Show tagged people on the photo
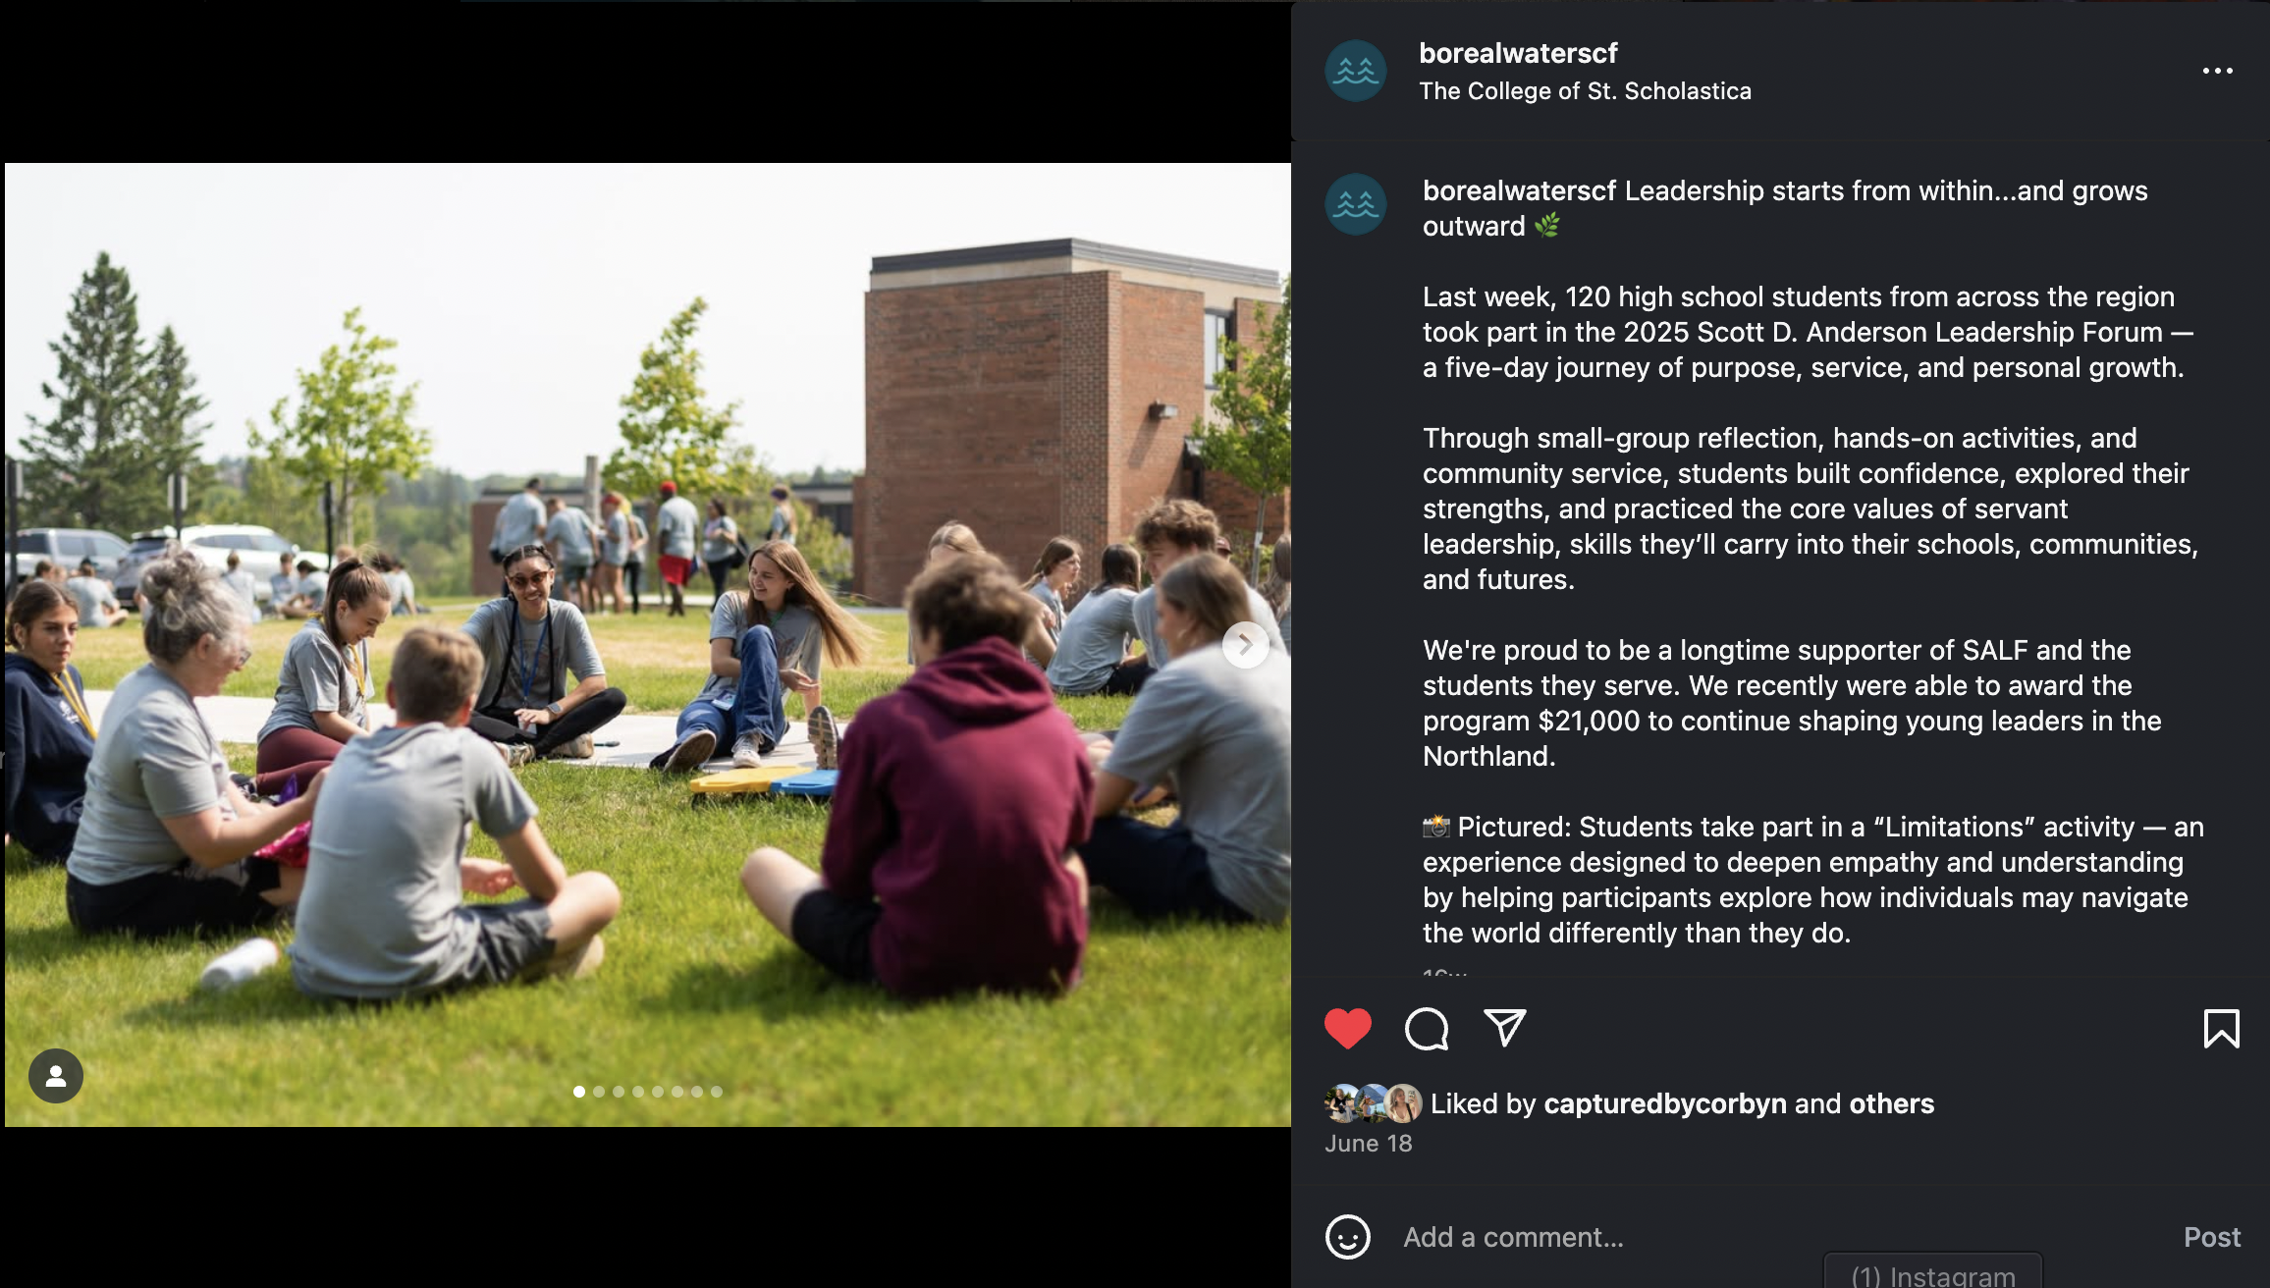This screenshot has width=2270, height=1288. 56,1076
